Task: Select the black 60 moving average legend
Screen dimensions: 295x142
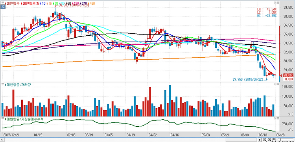Action: [68, 4]
